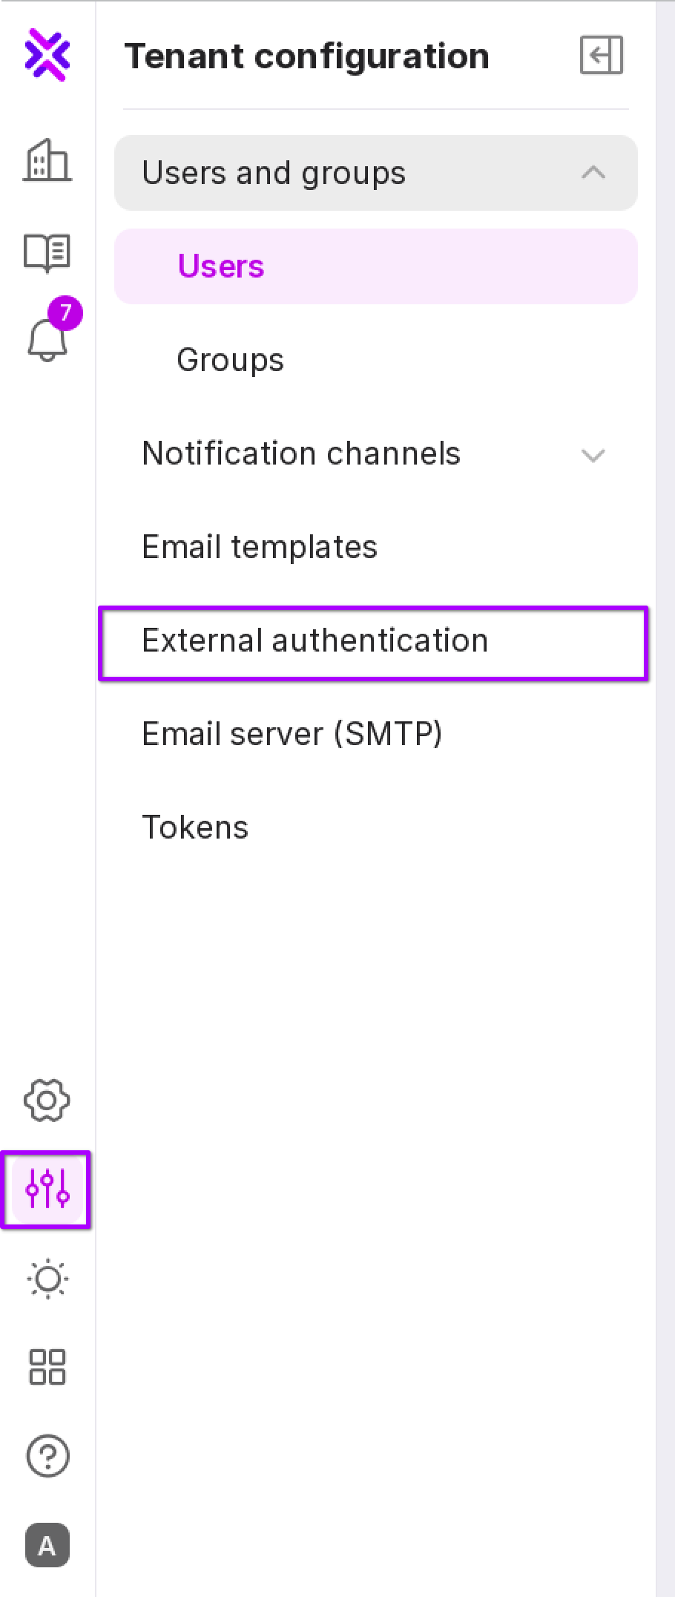Open notifications bell with 7 badge
The image size is (675, 1597).
pyautogui.click(x=47, y=340)
